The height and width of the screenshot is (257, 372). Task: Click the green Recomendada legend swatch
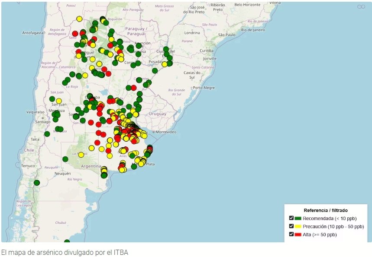298,218
